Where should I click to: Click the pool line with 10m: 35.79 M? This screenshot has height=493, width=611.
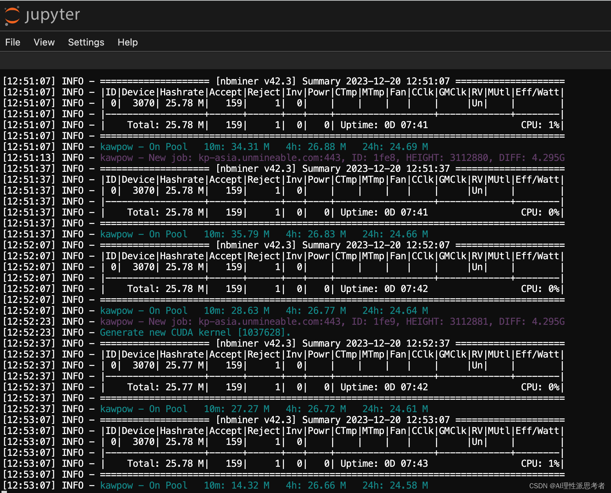(215, 234)
